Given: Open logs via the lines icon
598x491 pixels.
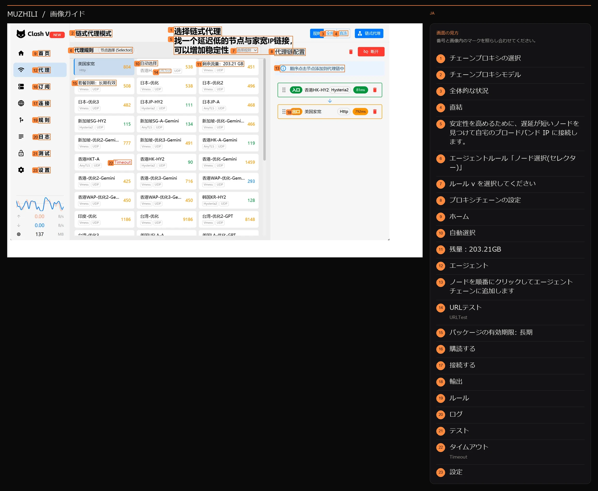Looking at the screenshot, I should [21, 137].
